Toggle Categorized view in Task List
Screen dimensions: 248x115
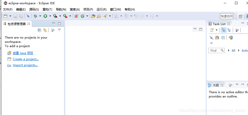(x=224, y=30)
